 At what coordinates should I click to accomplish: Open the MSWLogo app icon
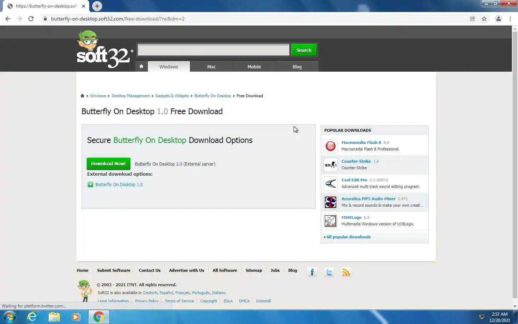coord(331,221)
